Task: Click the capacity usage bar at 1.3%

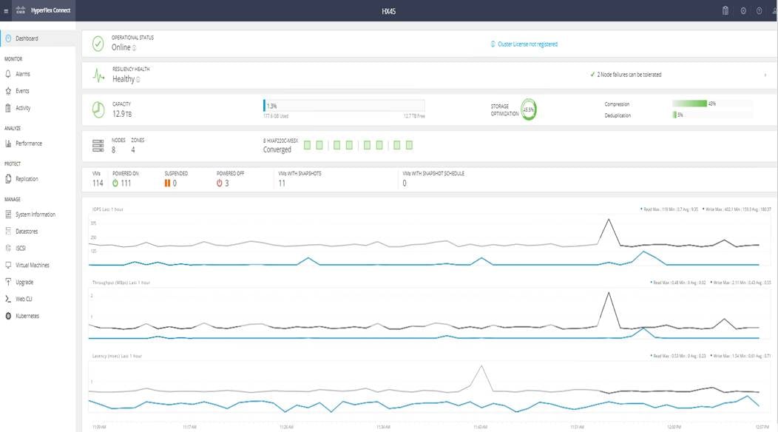Action: pyautogui.click(x=344, y=106)
